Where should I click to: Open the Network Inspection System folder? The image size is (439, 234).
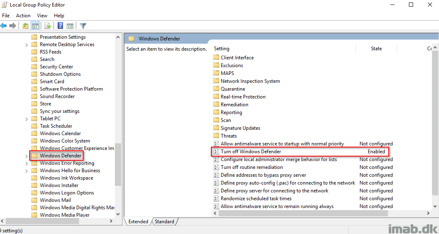click(250, 81)
